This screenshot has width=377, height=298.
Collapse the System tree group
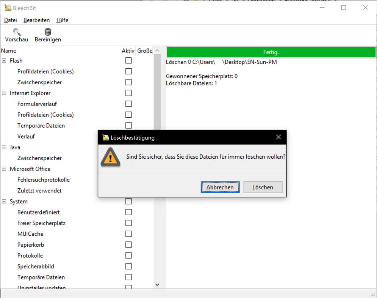(4, 202)
